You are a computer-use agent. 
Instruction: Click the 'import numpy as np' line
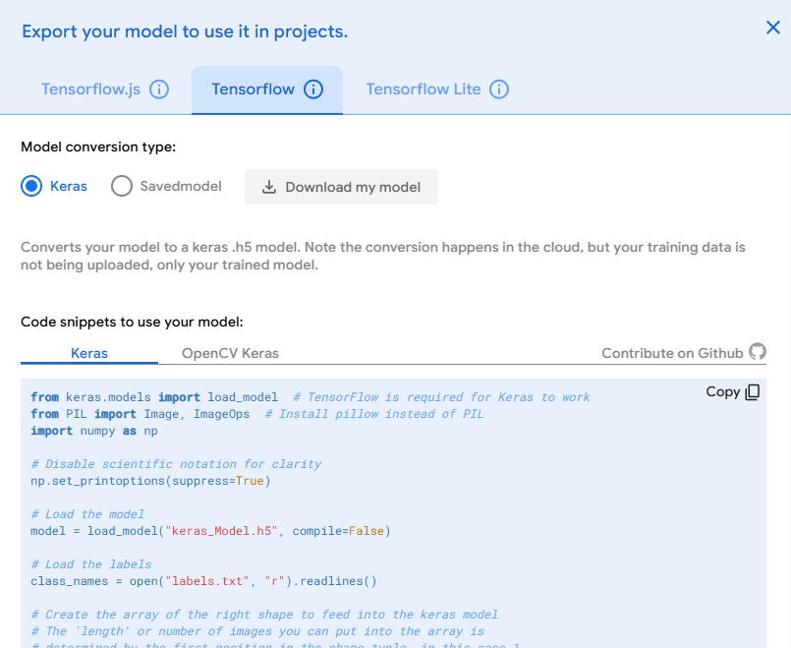93,431
